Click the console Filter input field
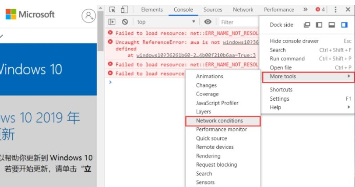The width and height of the screenshot is (355, 187). (x=239, y=22)
